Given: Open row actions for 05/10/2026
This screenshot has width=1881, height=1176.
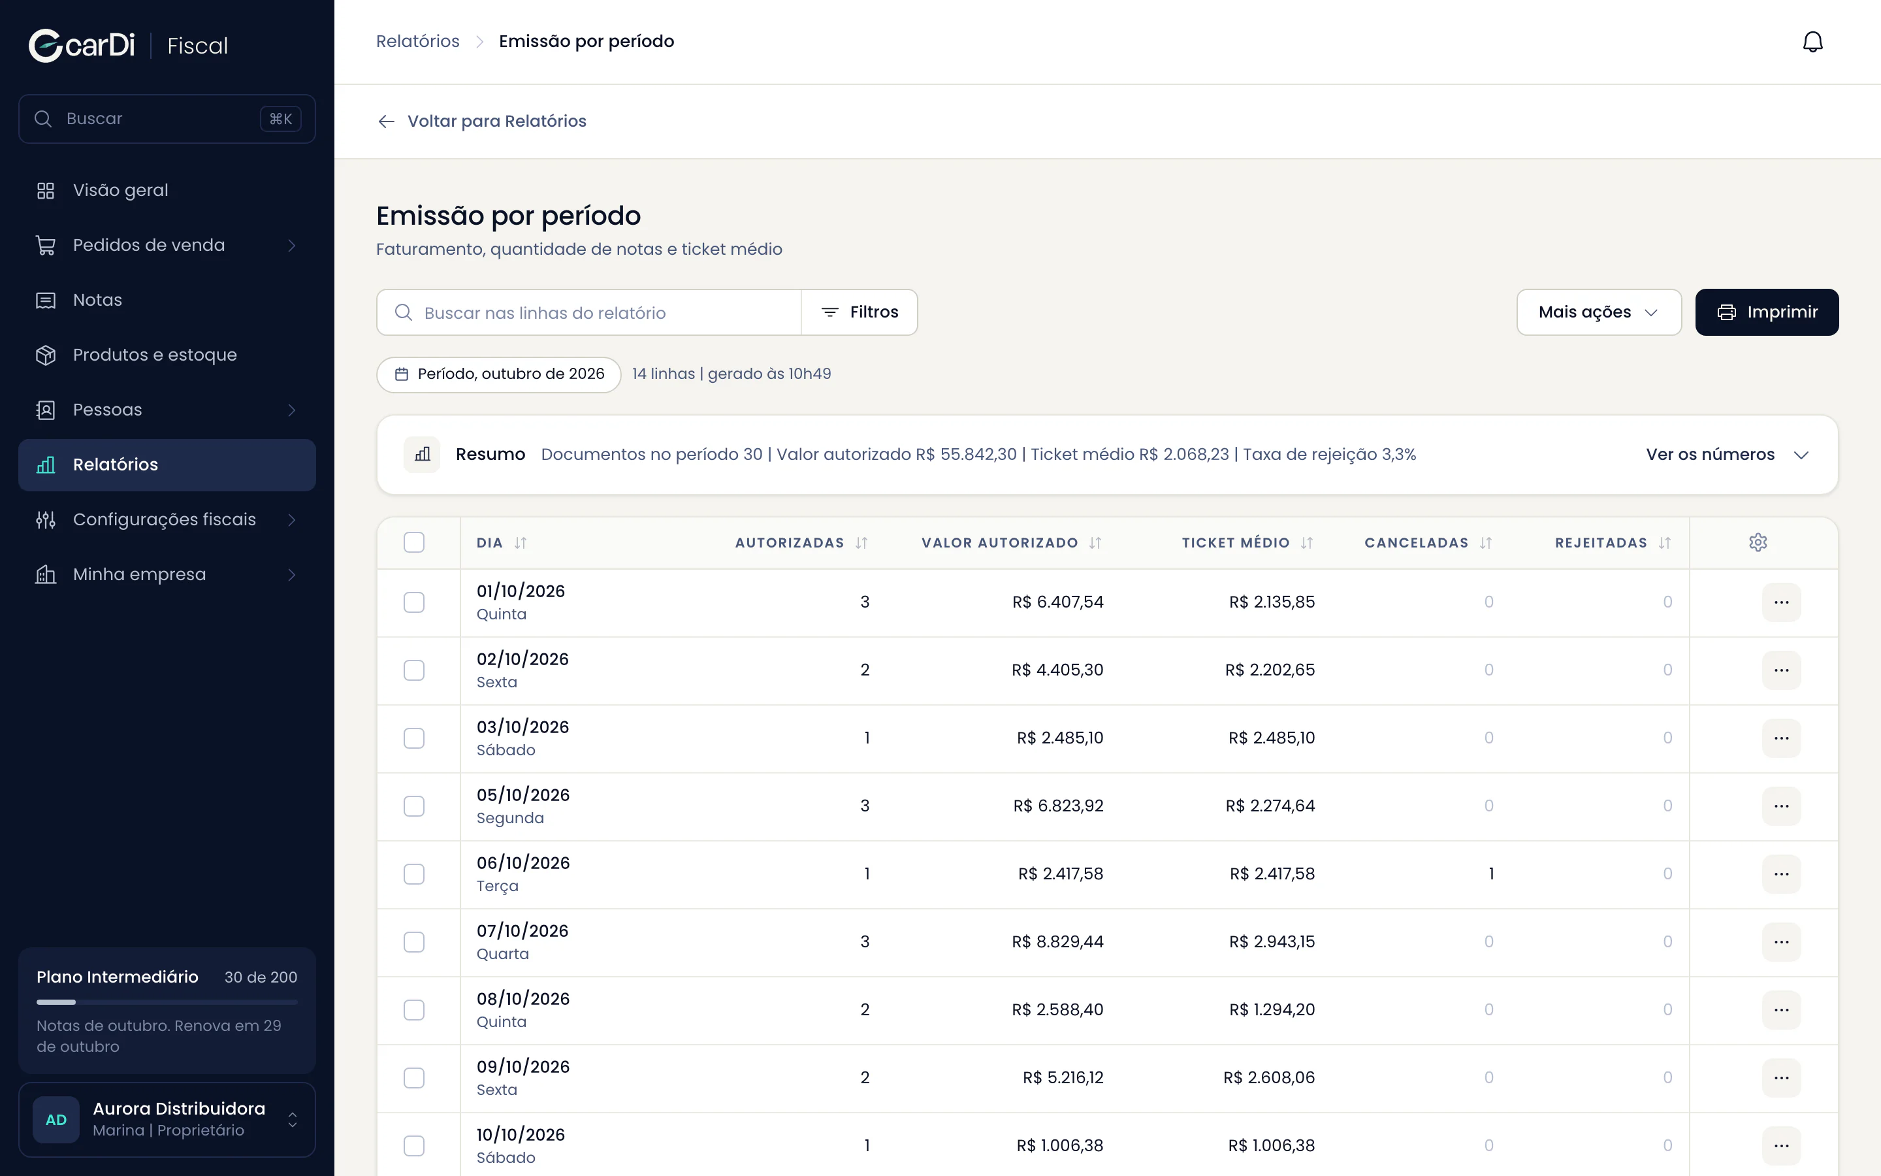Looking at the screenshot, I should click(1782, 806).
